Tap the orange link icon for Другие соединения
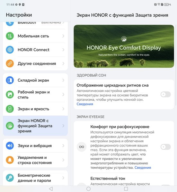The image size is (177, 192). tap(10, 63)
